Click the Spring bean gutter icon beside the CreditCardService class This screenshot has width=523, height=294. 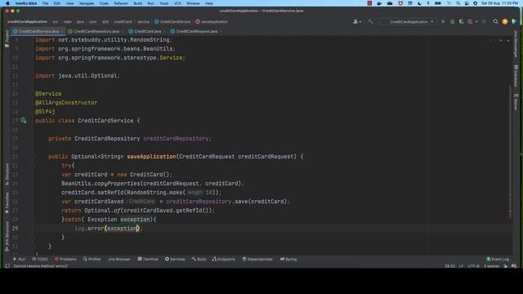coord(24,121)
